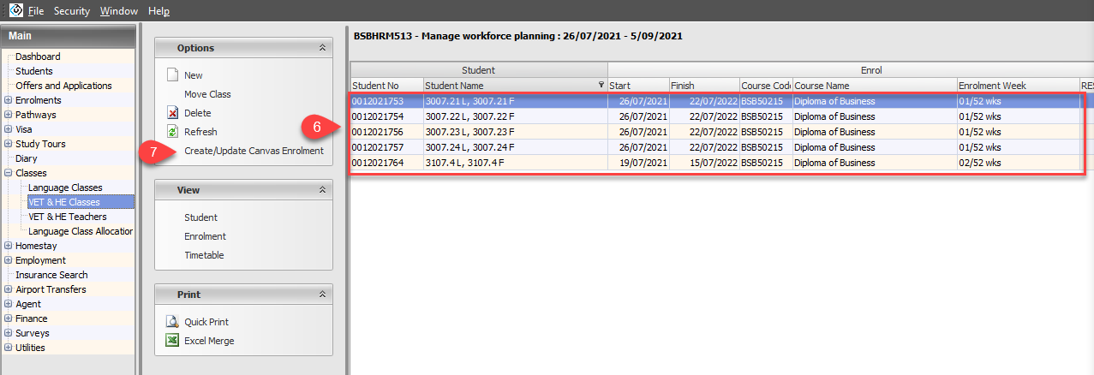Image resolution: width=1094 pixels, height=375 pixels.
Task: Collapse the Options panel chevron
Action: click(322, 49)
